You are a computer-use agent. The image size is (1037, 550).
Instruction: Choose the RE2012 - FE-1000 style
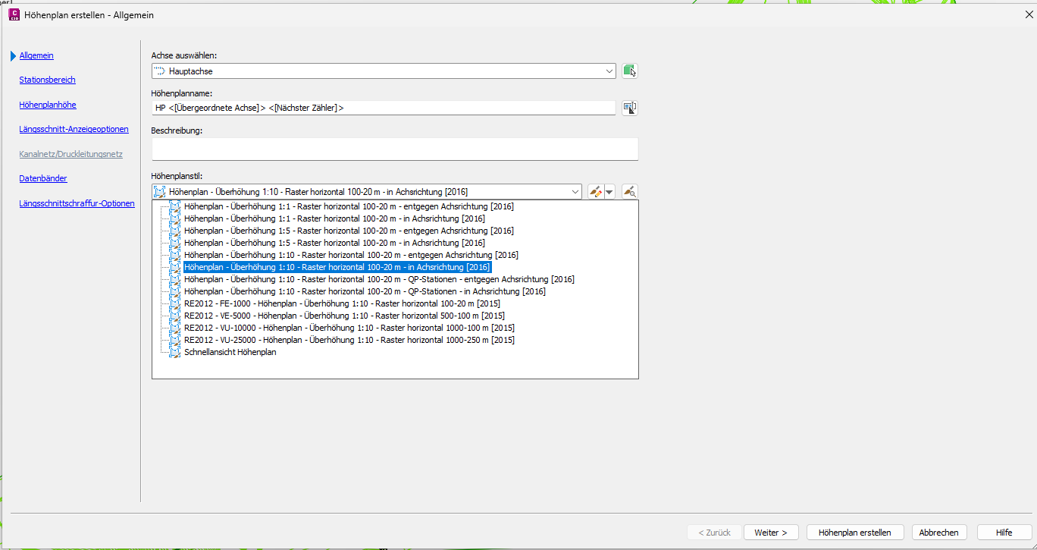[x=342, y=303]
